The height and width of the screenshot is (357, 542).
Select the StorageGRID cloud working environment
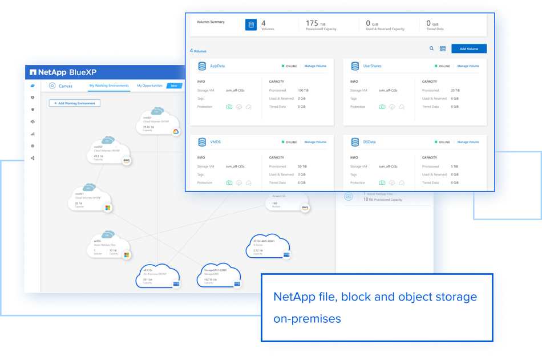(219, 275)
